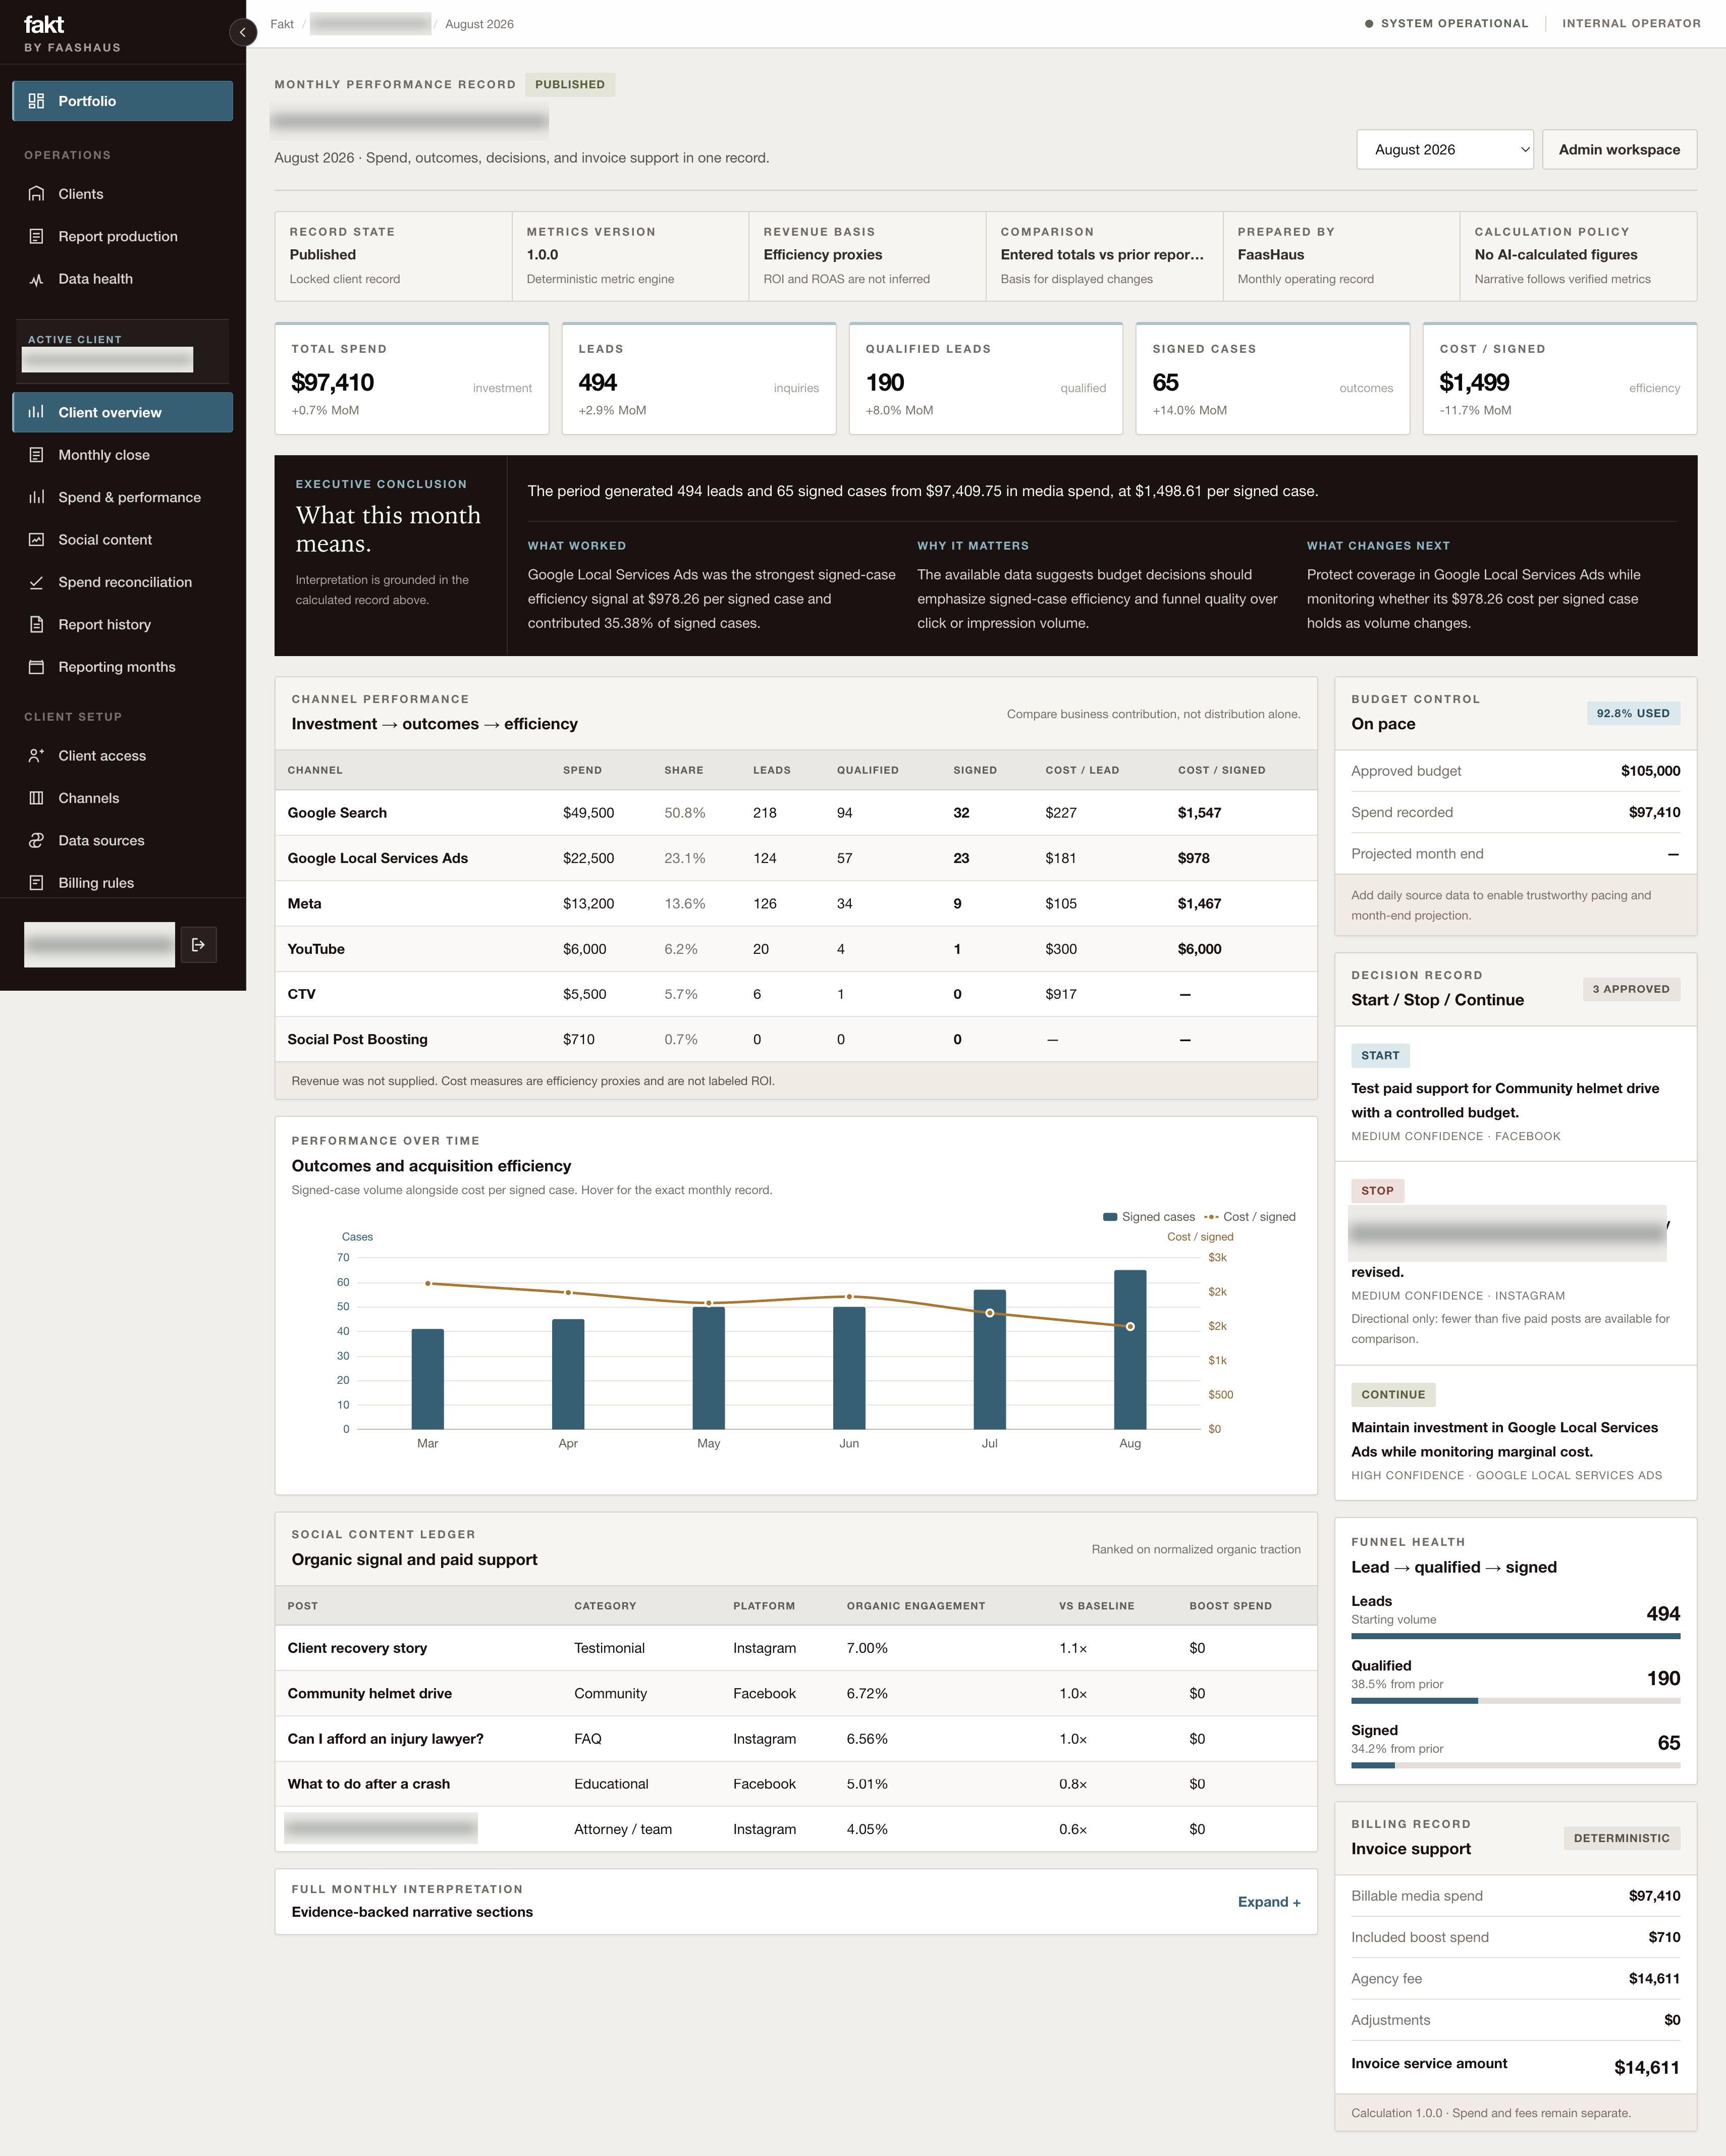1726x2156 pixels.
Task: Click the Channels columns icon
Action: tap(36, 798)
